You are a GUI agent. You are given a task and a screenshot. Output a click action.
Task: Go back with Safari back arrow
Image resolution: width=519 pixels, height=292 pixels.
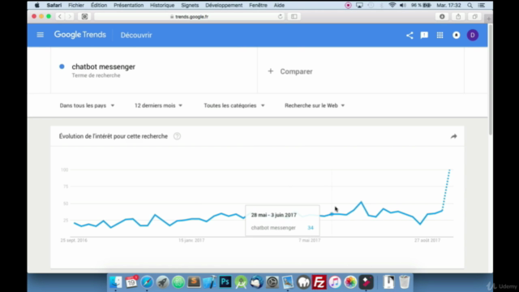pyautogui.click(x=60, y=16)
